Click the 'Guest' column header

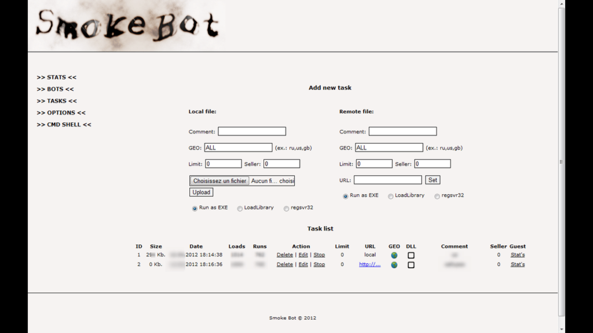517,246
